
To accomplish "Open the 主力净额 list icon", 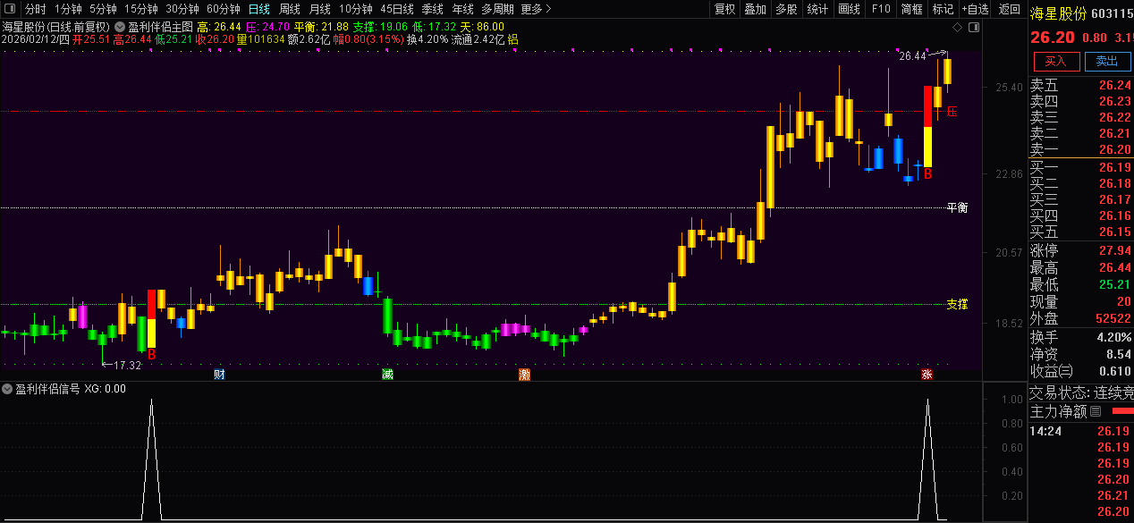I will click(x=1095, y=412).
